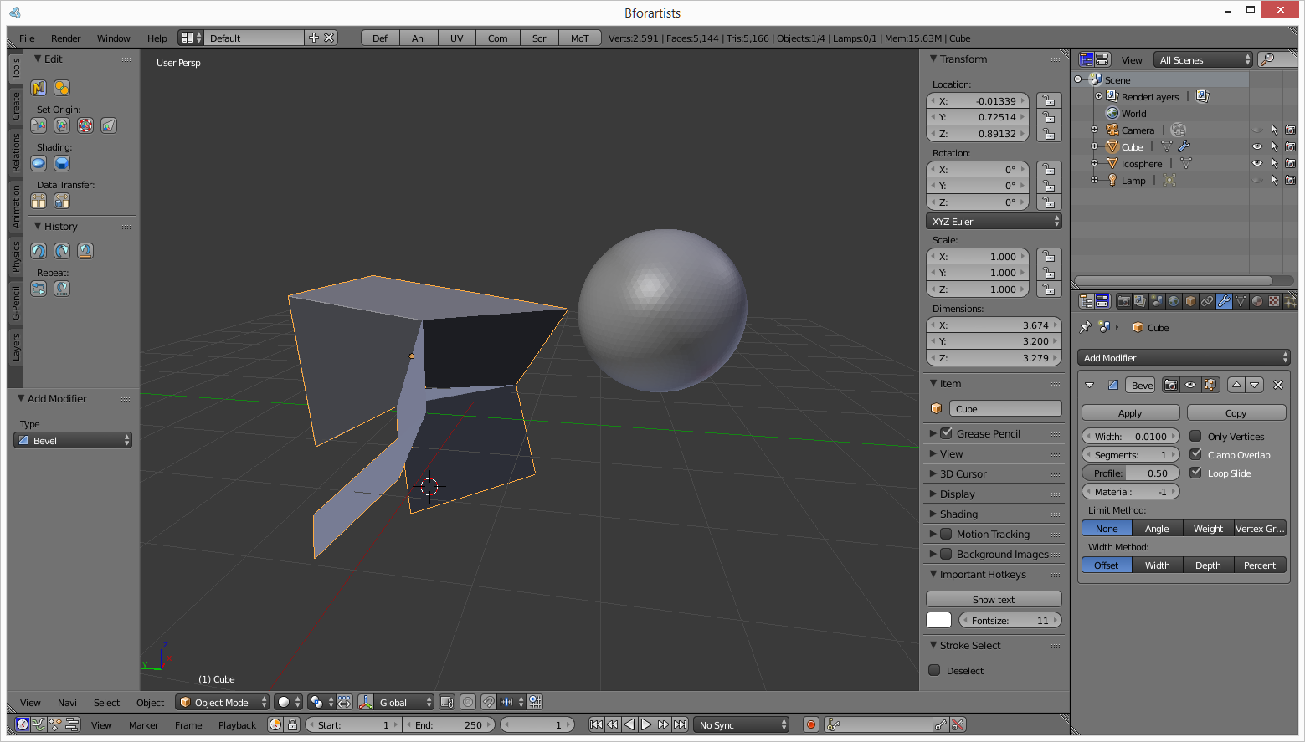
Task: Disable Loop Slide checkbox
Action: [1195, 473]
